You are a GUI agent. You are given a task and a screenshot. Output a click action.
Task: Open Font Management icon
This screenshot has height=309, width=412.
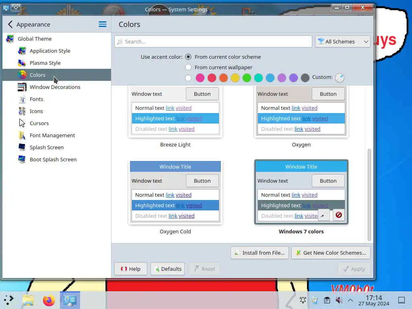click(x=22, y=135)
